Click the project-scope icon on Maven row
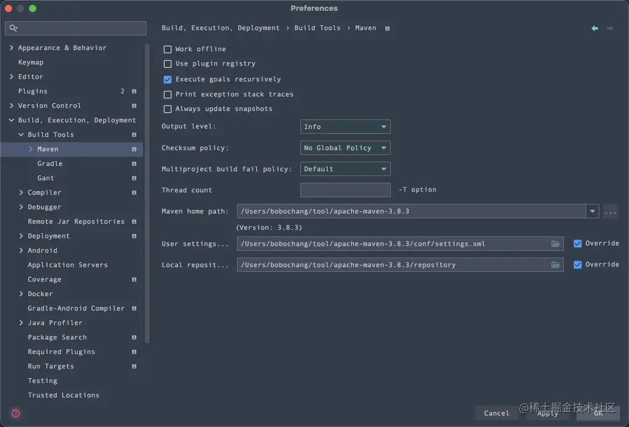The height and width of the screenshot is (427, 629). point(134,149)
